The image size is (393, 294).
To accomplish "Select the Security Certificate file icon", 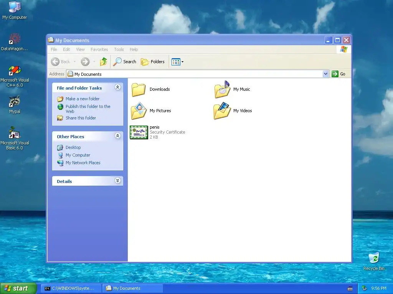I will [x=139, y=132].
